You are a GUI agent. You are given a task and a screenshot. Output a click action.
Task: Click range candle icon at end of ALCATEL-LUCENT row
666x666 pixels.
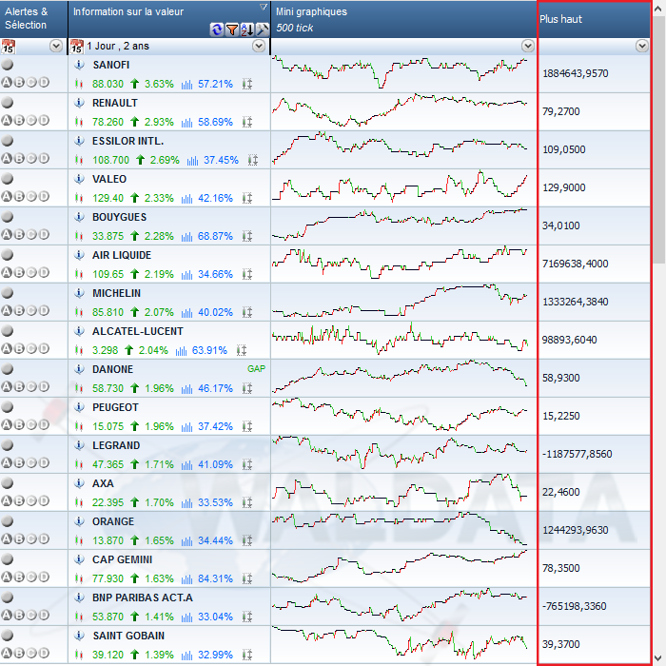[242, 350]
